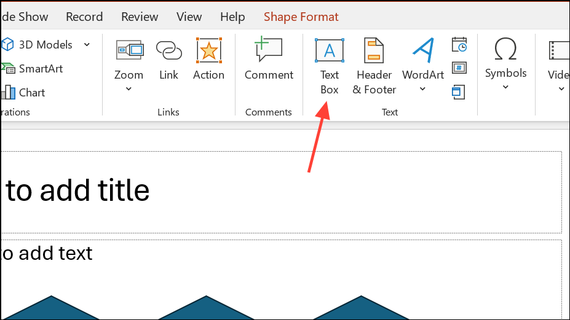The image size is (570, 320).
Task: Expand the Symbols dropdown chevron
Action: tap(505, 87)
